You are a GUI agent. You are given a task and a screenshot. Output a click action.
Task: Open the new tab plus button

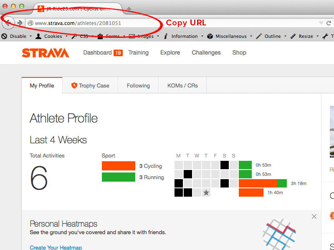(x=129, y=9)
